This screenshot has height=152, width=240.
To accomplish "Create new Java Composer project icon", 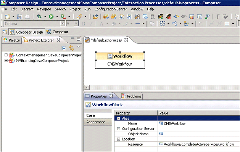I will pos(106,16).
